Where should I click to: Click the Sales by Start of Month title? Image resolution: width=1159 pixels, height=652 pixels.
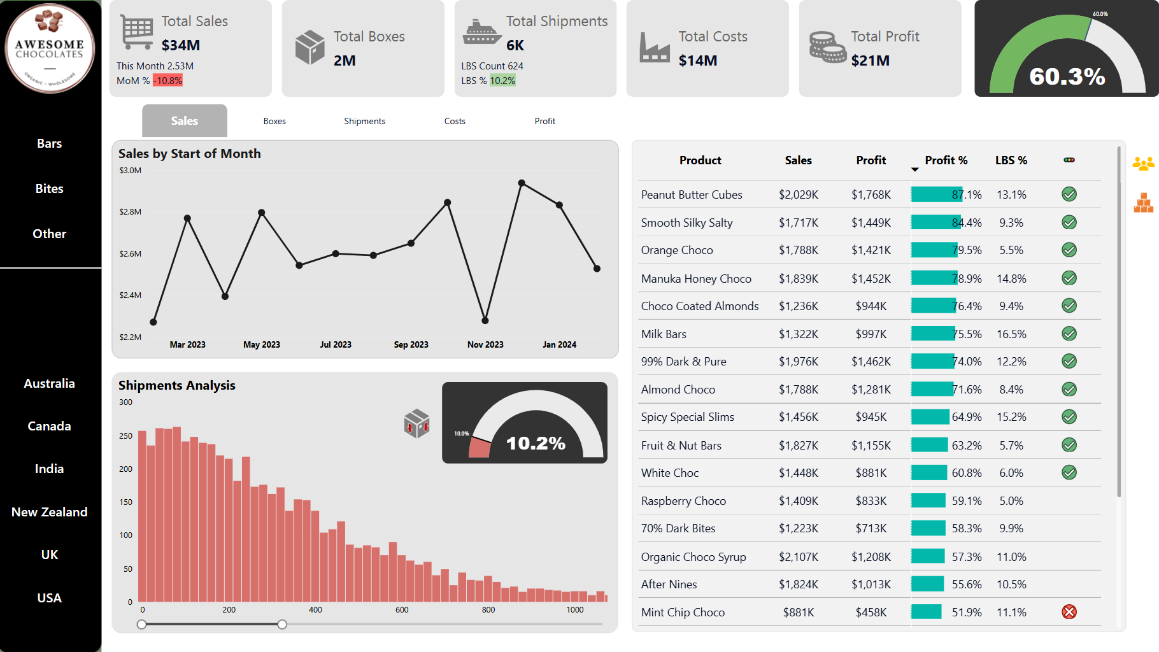190,153
